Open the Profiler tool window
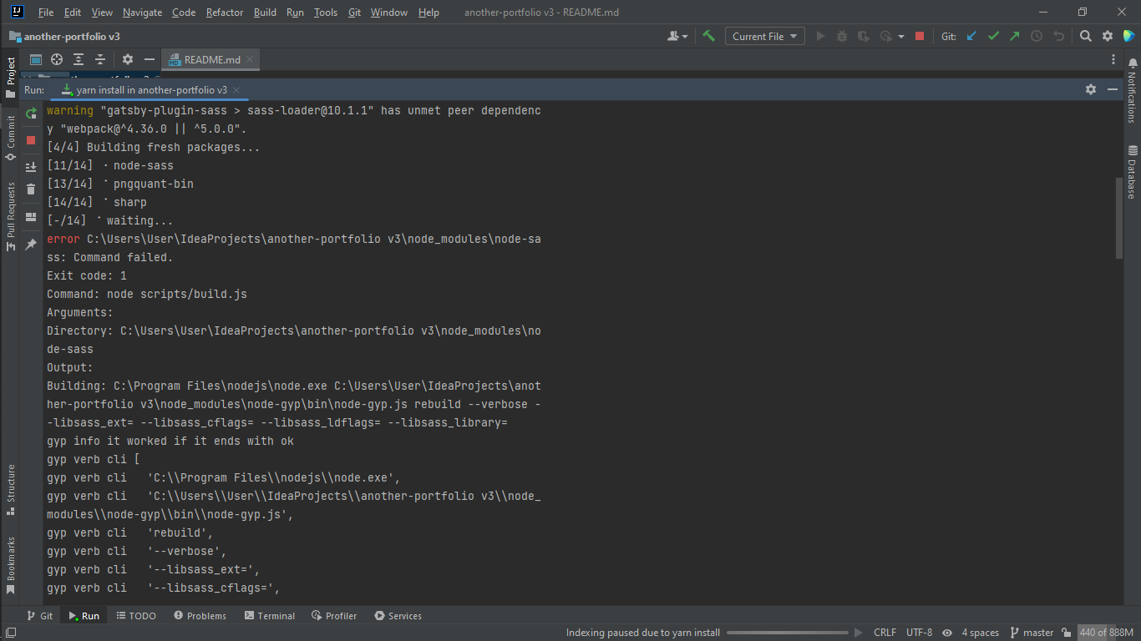Screen dimensions: 1141x641 334,616
